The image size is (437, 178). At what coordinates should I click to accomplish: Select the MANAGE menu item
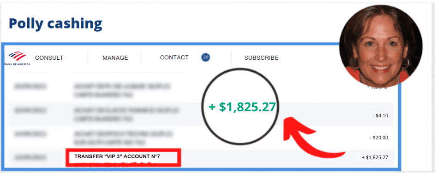pos(115,58)
